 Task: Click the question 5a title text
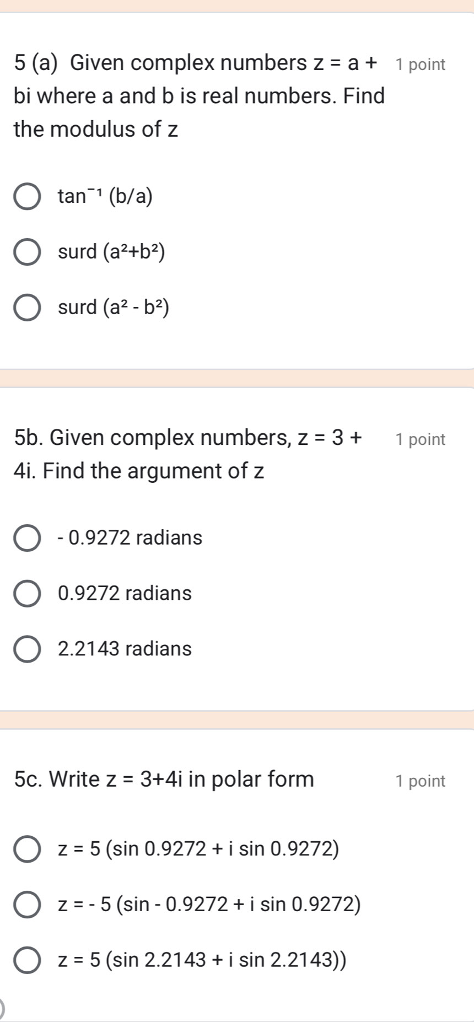(x=193, y=96)
